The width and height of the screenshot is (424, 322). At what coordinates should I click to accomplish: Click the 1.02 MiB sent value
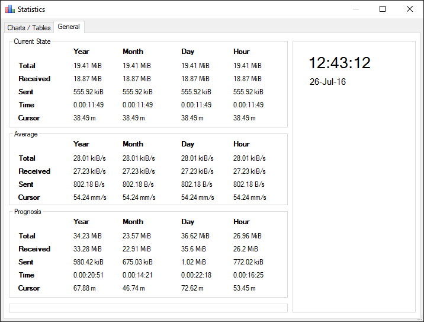click(x=193, y=262)
